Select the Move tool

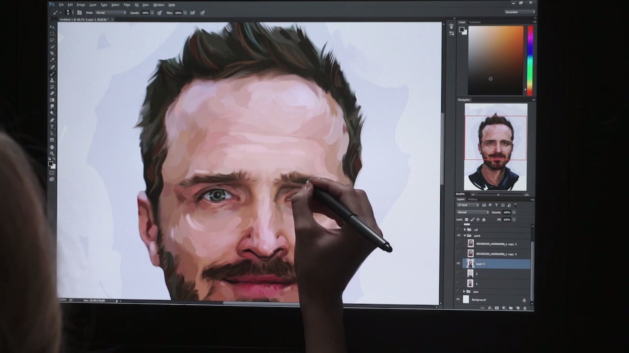pyautogui.click(x=52, y=27)
